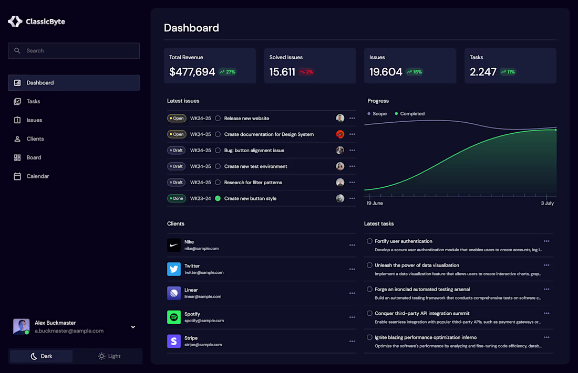Open Tasks from the sidebar

tap(74, 101)
